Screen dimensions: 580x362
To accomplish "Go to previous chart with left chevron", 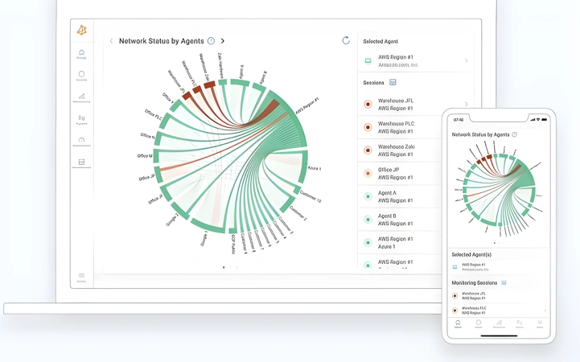I will (111, 41).
